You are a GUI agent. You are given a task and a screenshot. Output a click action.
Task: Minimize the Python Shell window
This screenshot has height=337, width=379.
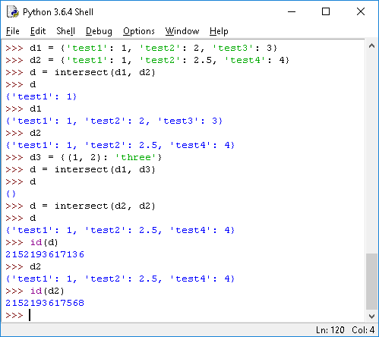coord(292,11)
